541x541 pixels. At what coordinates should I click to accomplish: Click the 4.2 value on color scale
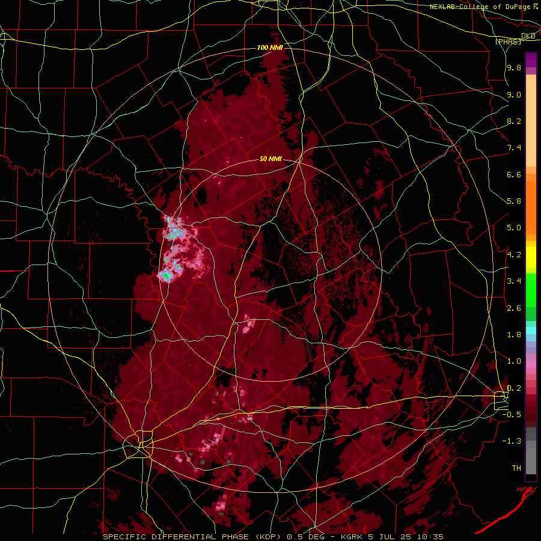coord(514,255)
